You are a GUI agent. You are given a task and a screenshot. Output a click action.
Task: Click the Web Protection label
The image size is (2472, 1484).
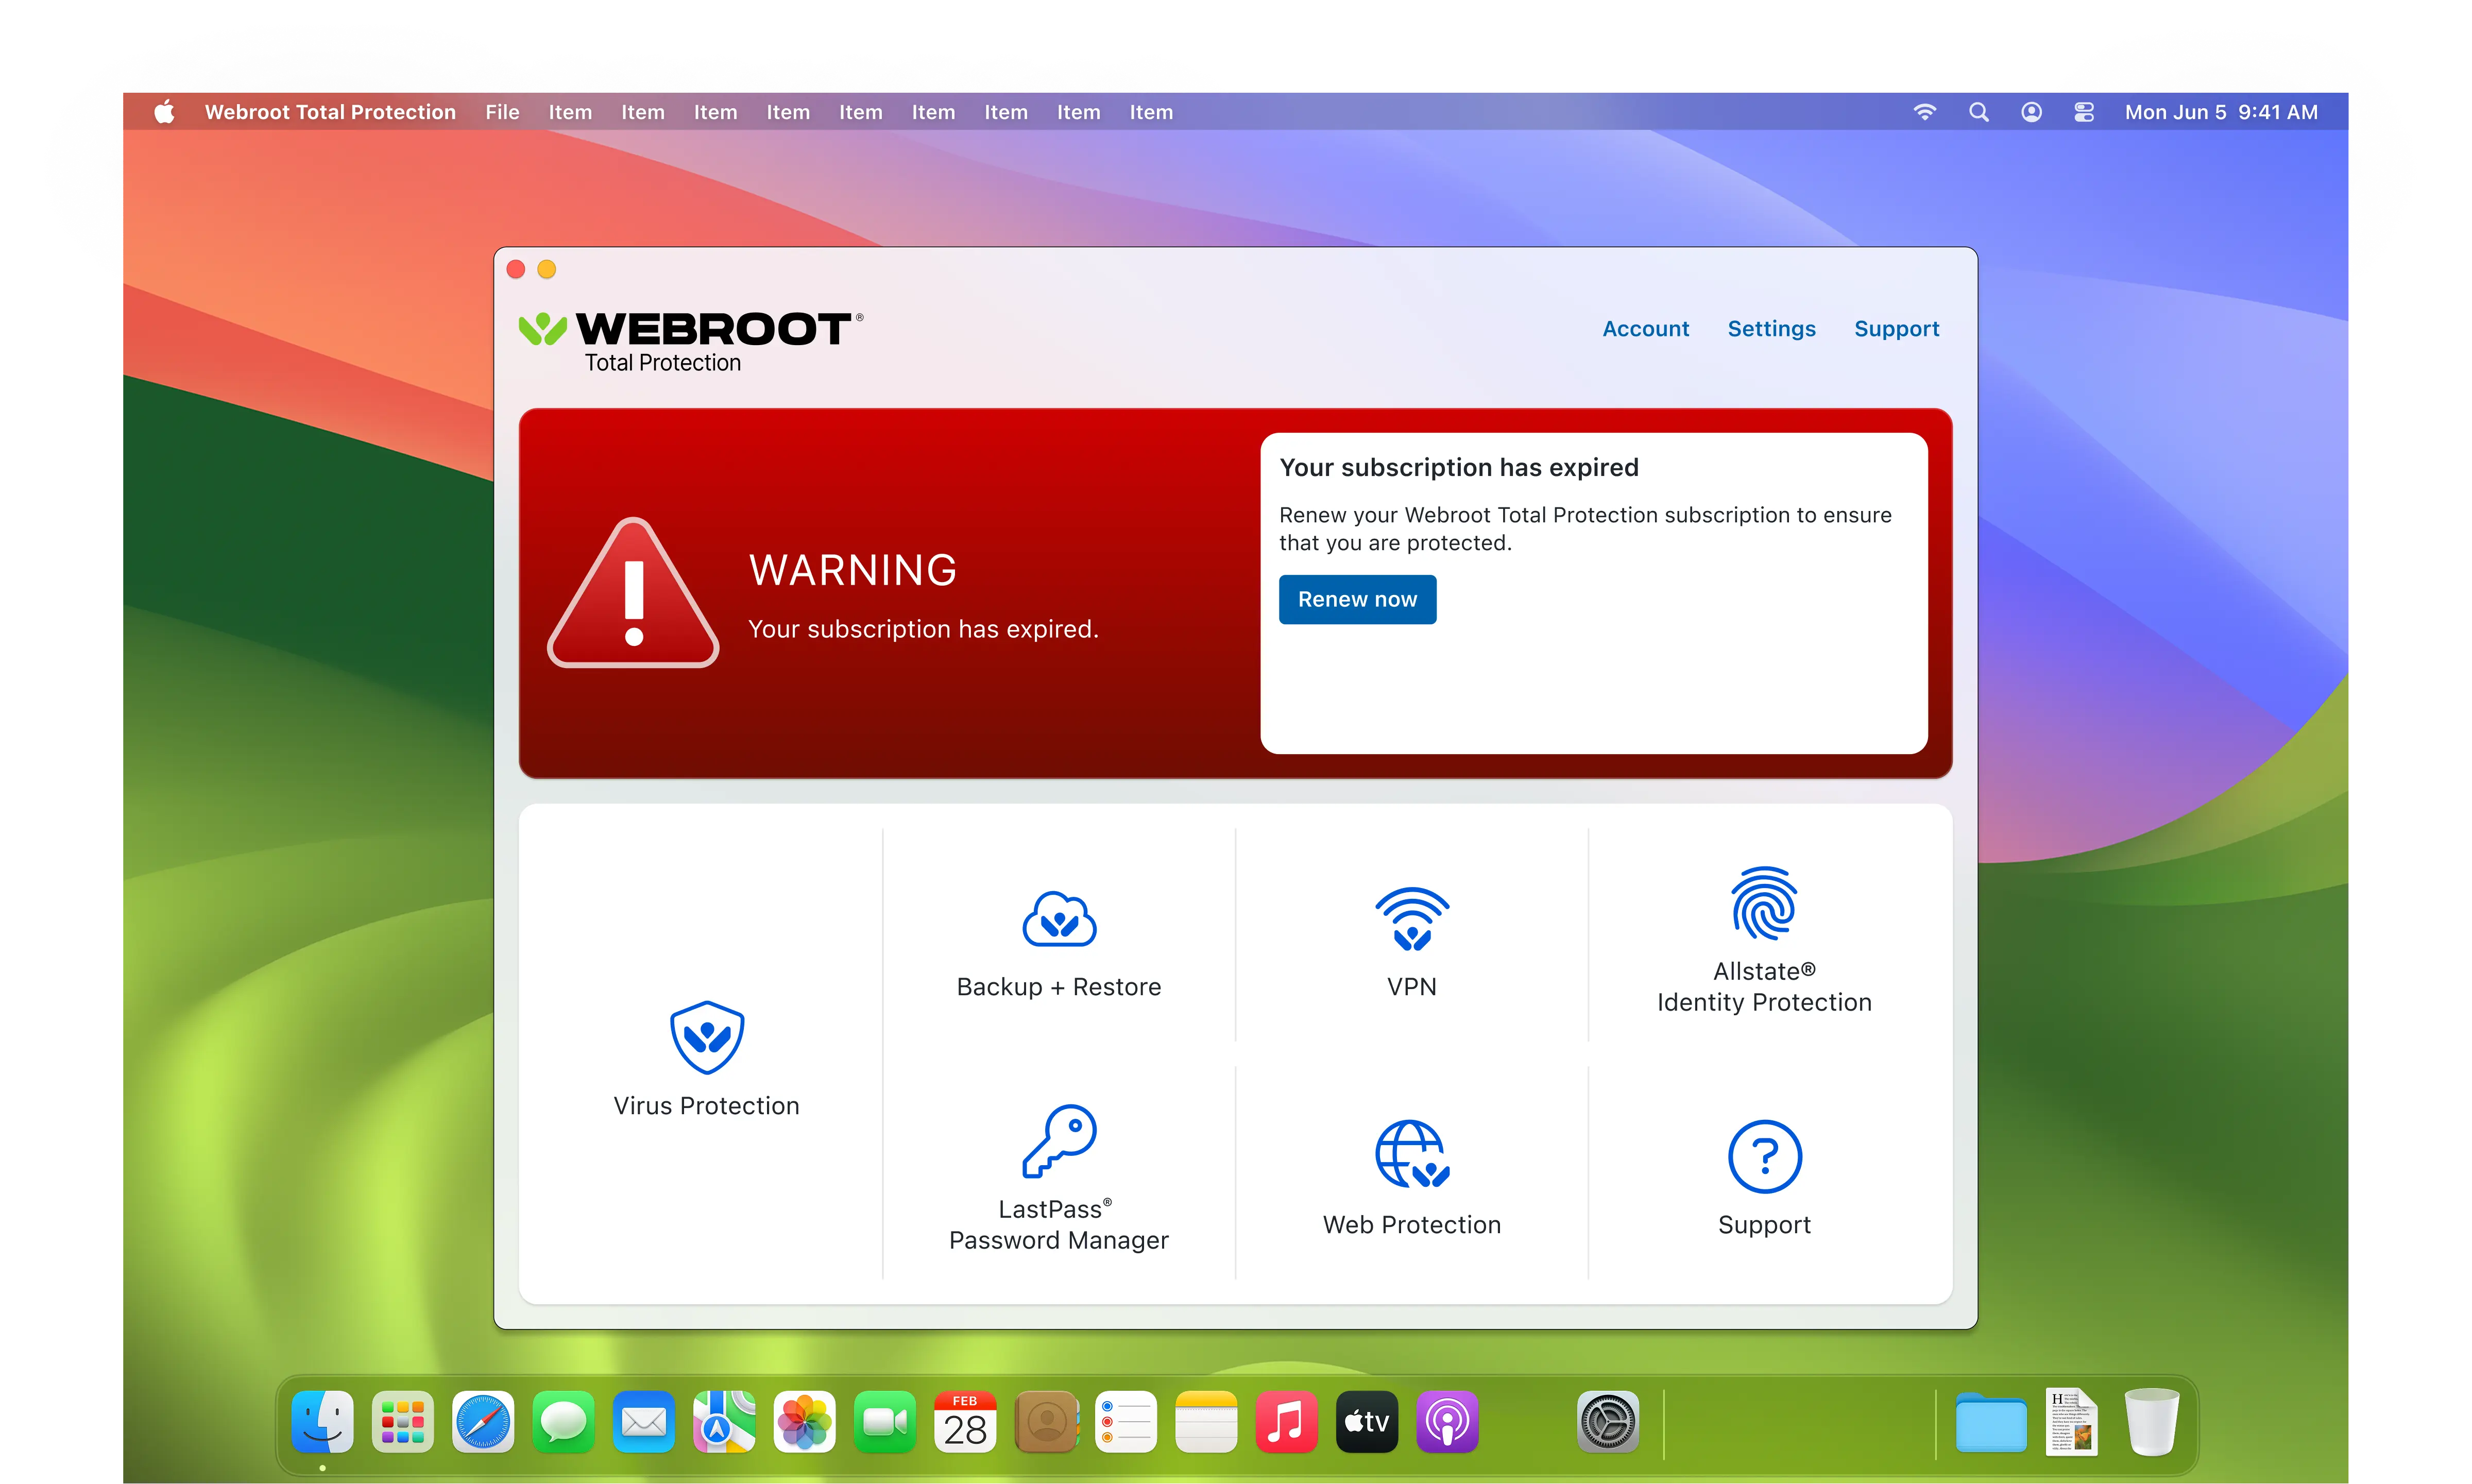(1412, 1225)
